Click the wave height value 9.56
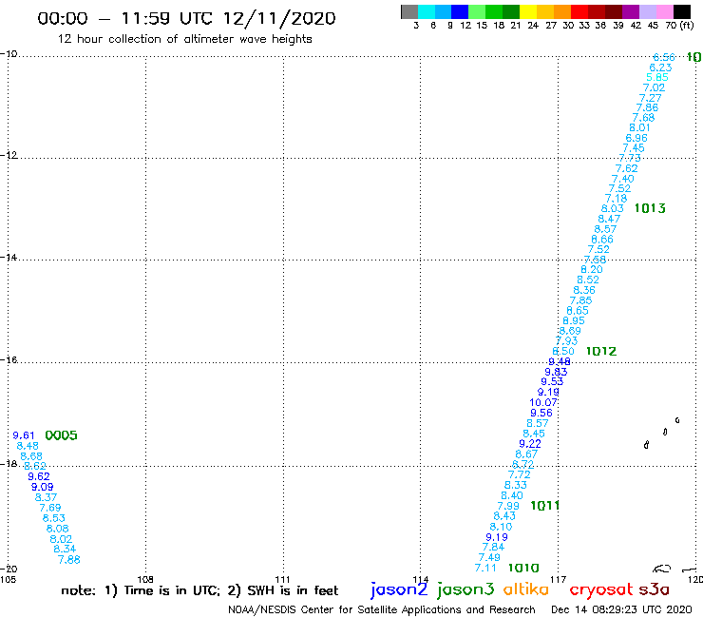Image resolution: width=703 pixels, height=618 pixels. click(x=541, y=413)
